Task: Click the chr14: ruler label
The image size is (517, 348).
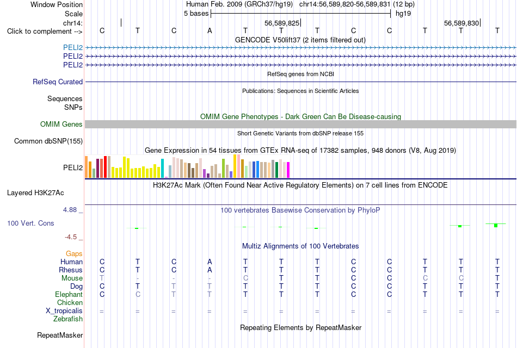Action: pos(72,23)
